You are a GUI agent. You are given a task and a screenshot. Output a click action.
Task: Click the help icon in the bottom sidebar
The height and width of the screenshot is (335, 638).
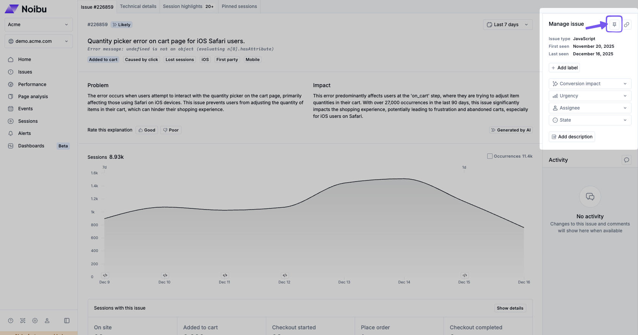(11, 321)
